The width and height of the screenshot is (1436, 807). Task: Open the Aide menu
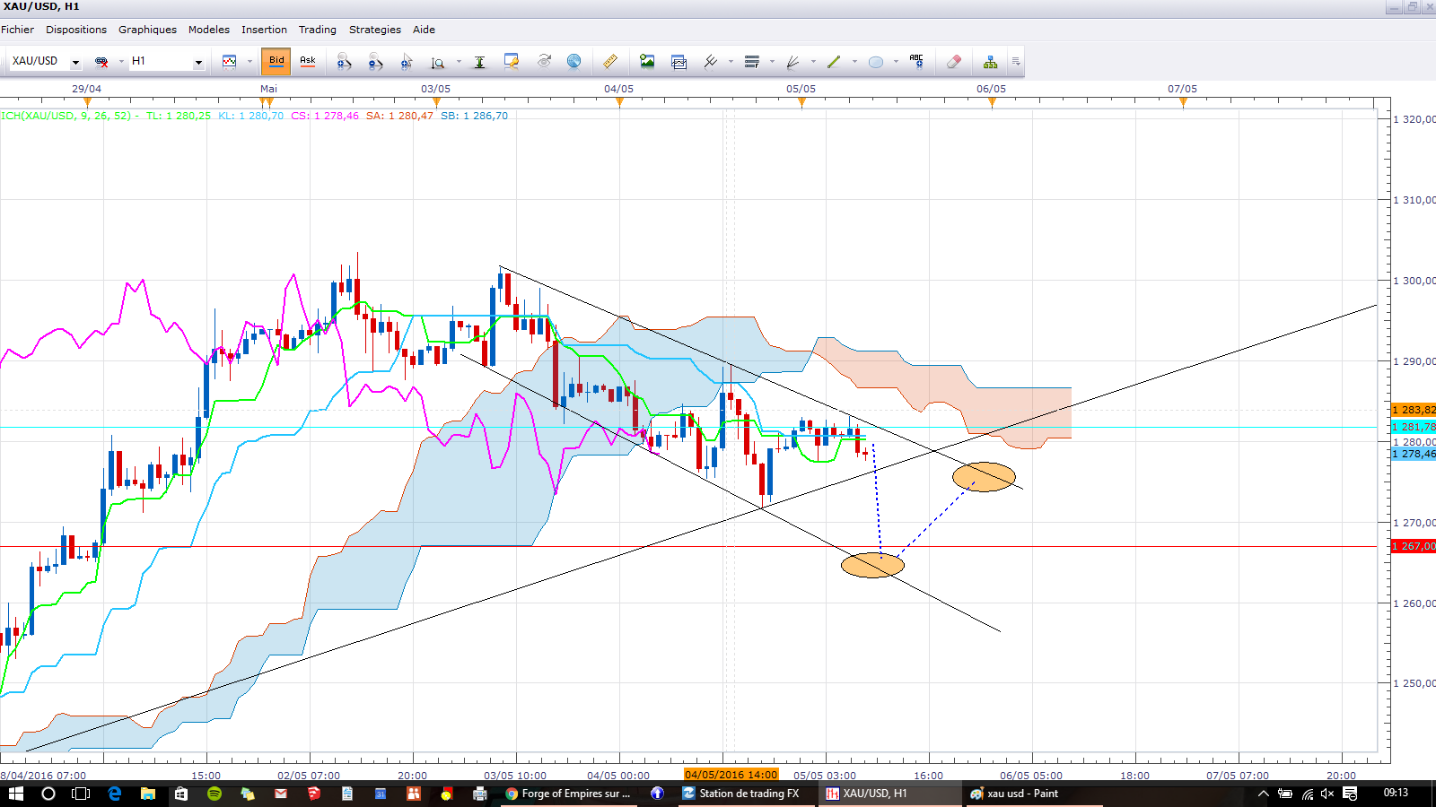coord(424,30)
